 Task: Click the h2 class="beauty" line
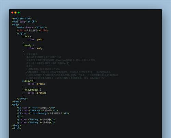[38, 111]
